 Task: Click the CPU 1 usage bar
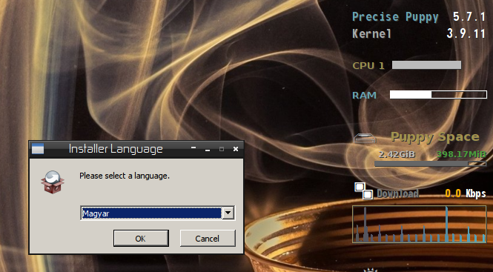click(427, 65)
